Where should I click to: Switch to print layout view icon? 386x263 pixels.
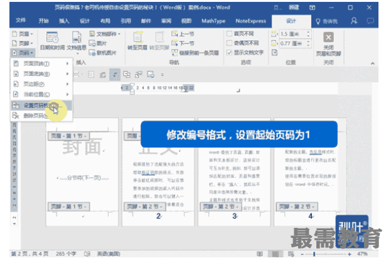tap(276, 254)
